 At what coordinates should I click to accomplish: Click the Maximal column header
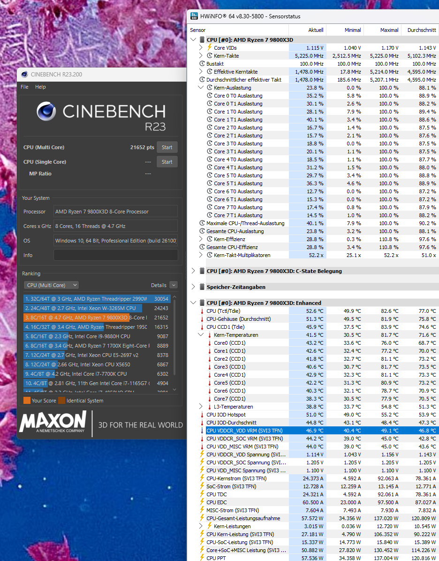(x=382, y=30)
